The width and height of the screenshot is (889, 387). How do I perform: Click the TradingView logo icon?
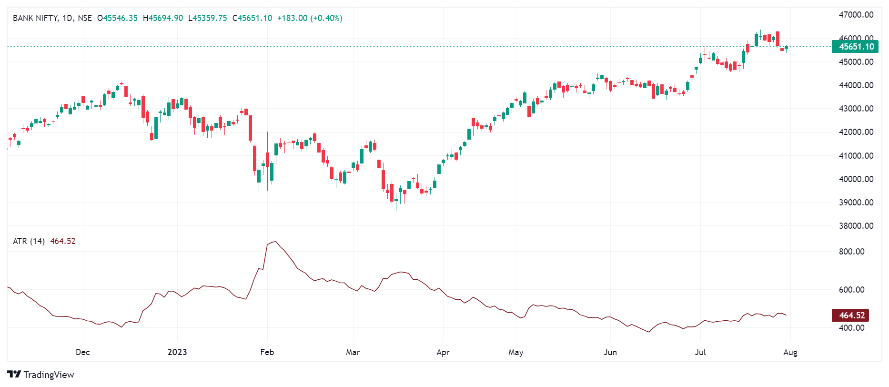click(x=14, y=375)
